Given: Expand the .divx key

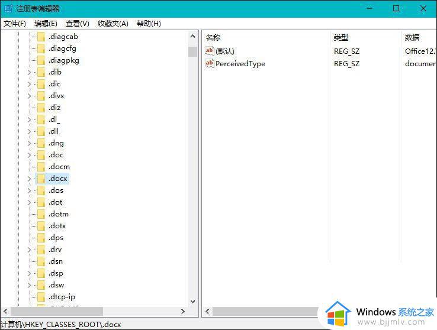Looking at the screenshot, I should coord(29,96).
